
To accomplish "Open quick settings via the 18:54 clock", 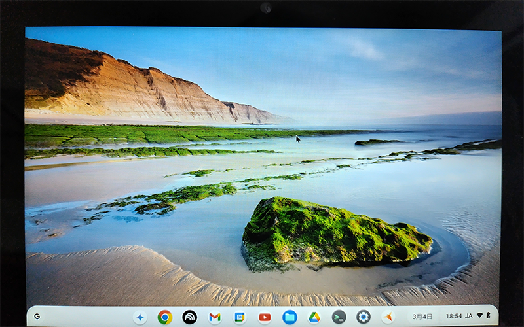I will (454, 317).
